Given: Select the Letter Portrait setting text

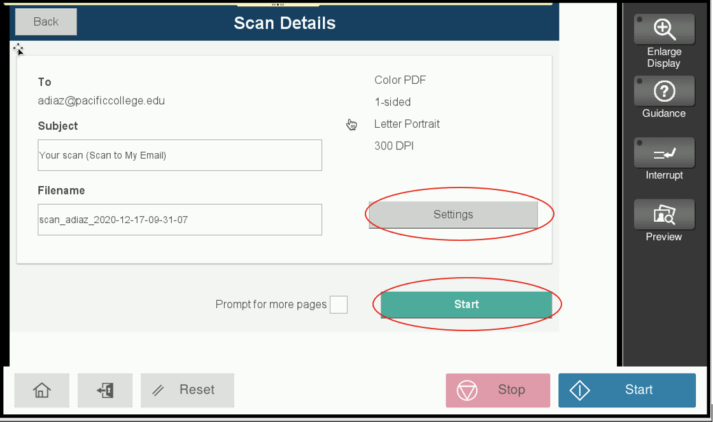Looking at the screenshot, I should click(x=407, y=124).
